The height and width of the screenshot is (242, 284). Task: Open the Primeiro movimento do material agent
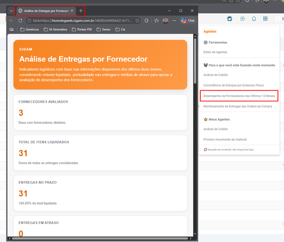[x=225, y=140]
